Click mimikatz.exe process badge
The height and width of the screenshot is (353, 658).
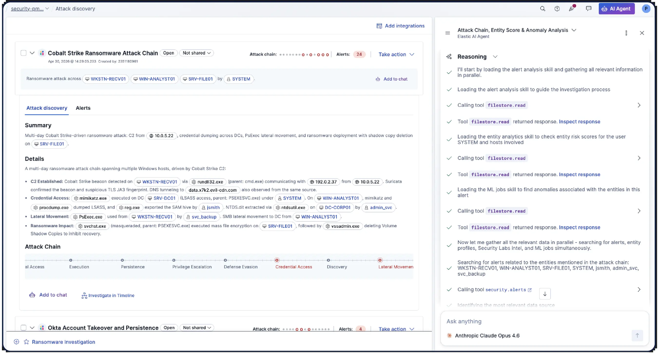click(90, 198)
